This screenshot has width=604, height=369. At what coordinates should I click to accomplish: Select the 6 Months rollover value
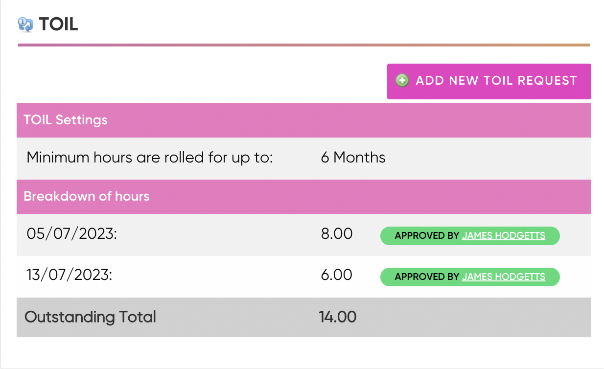[352, 158]
